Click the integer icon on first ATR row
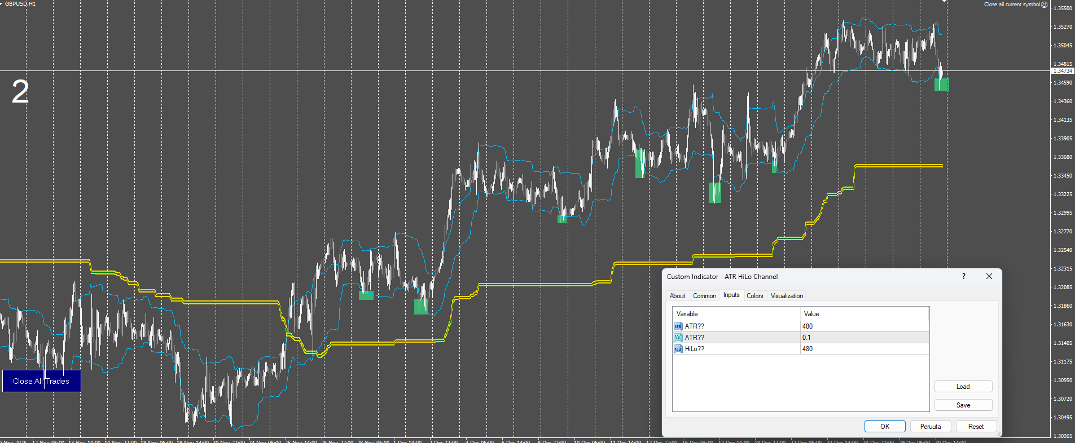This screenshot has height=443, width=1075. coord(678,326)
